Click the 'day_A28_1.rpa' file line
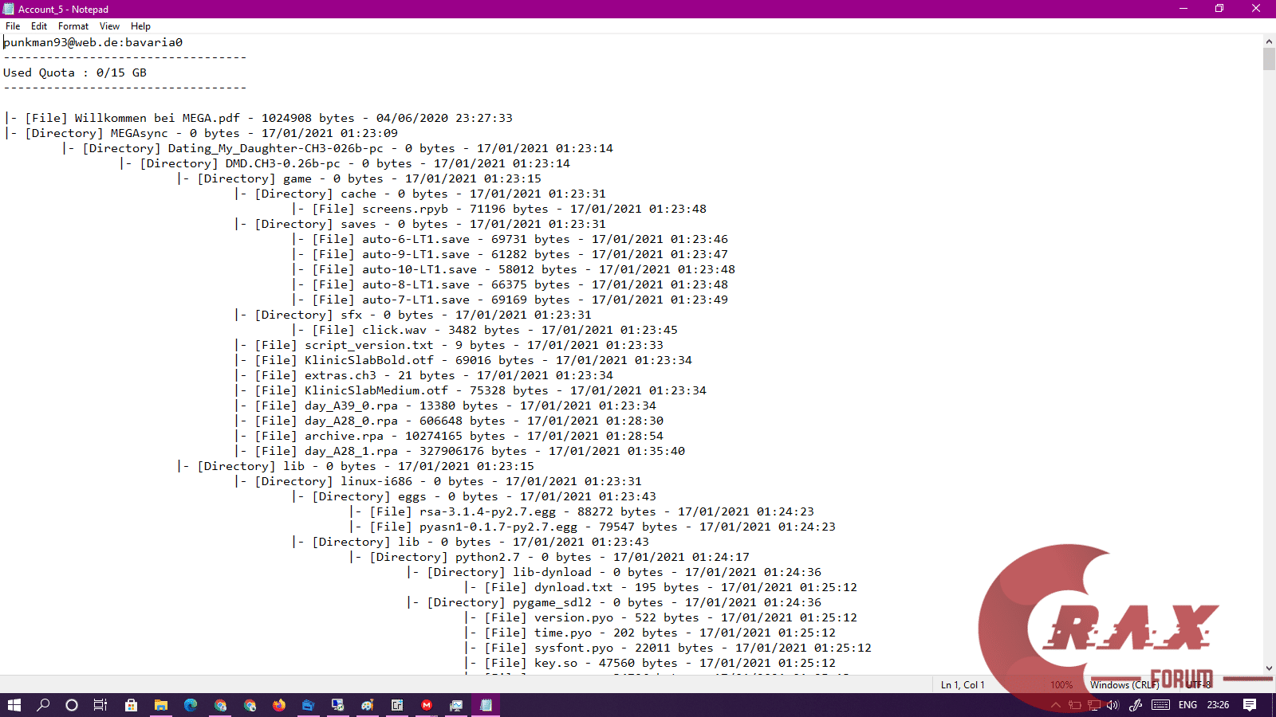The width and height of the screenshot is (1276, 717). pyautogui.click(x=459, y=451)
